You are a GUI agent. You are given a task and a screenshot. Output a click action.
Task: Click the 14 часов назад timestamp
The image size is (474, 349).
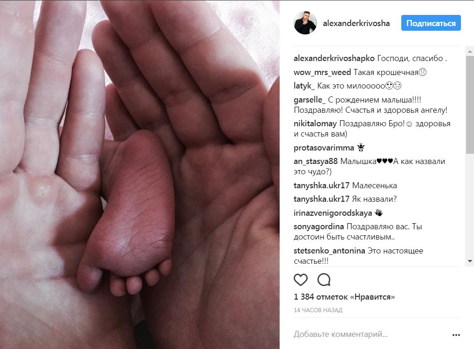318,310
